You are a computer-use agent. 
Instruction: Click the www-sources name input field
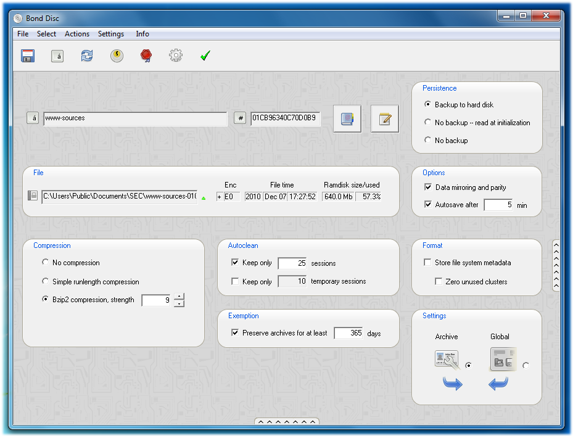[136, 118]
